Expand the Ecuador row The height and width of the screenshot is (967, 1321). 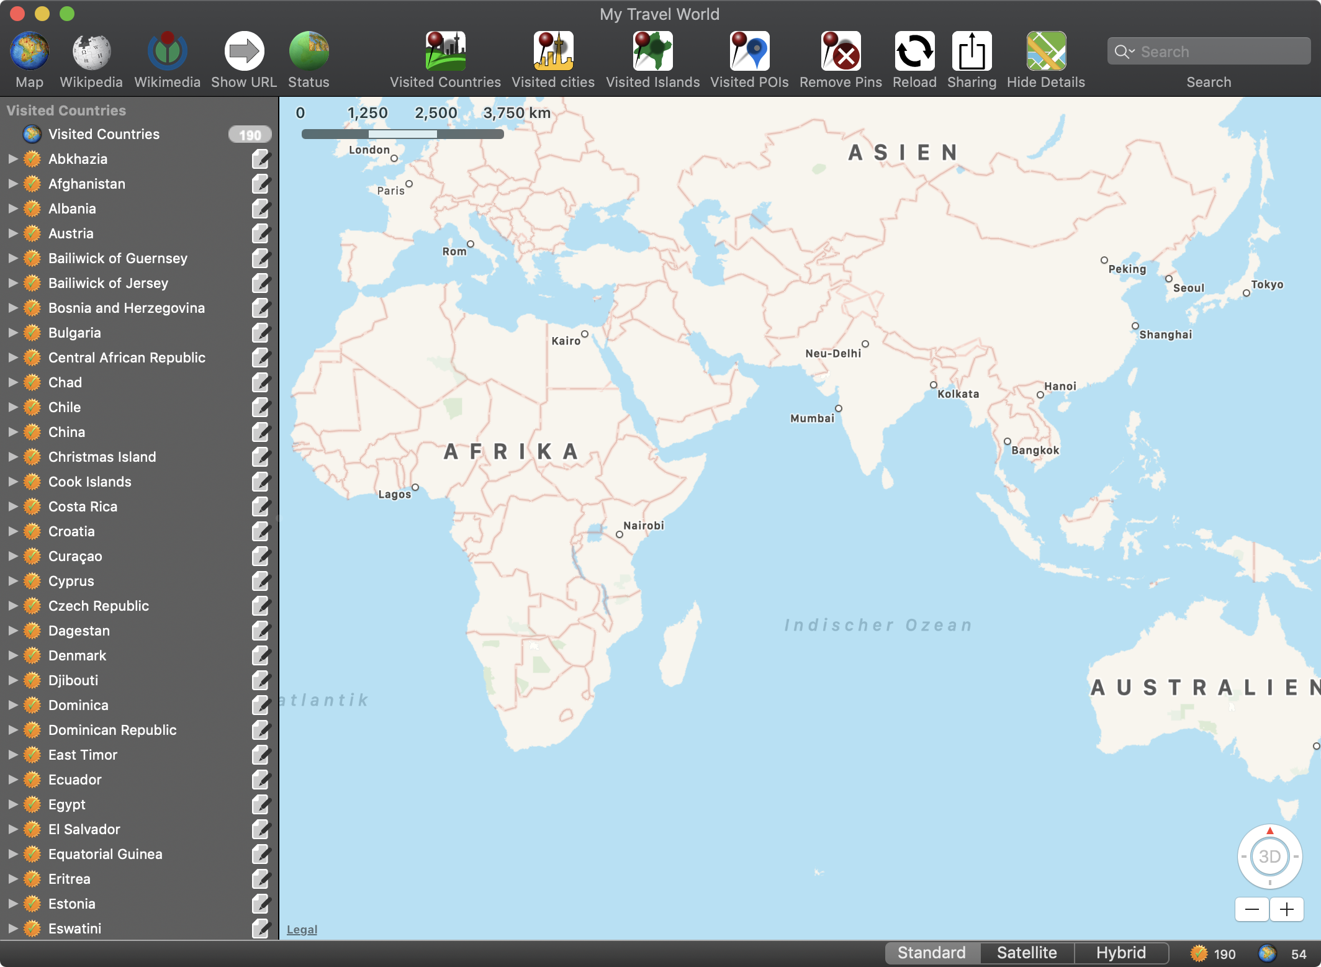12,780
